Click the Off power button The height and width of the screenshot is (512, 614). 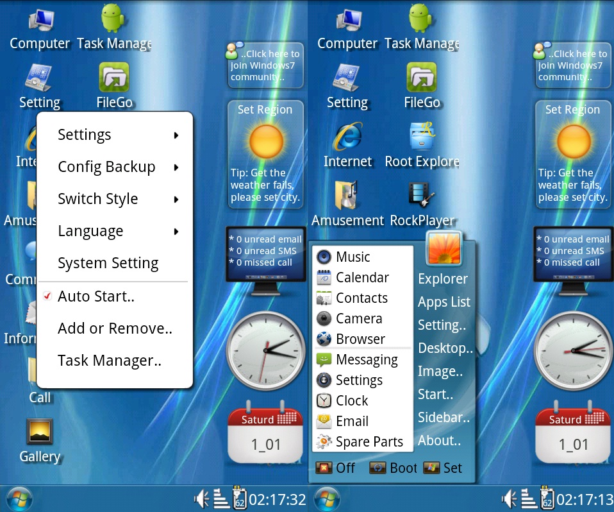click(x=335, y=468)
